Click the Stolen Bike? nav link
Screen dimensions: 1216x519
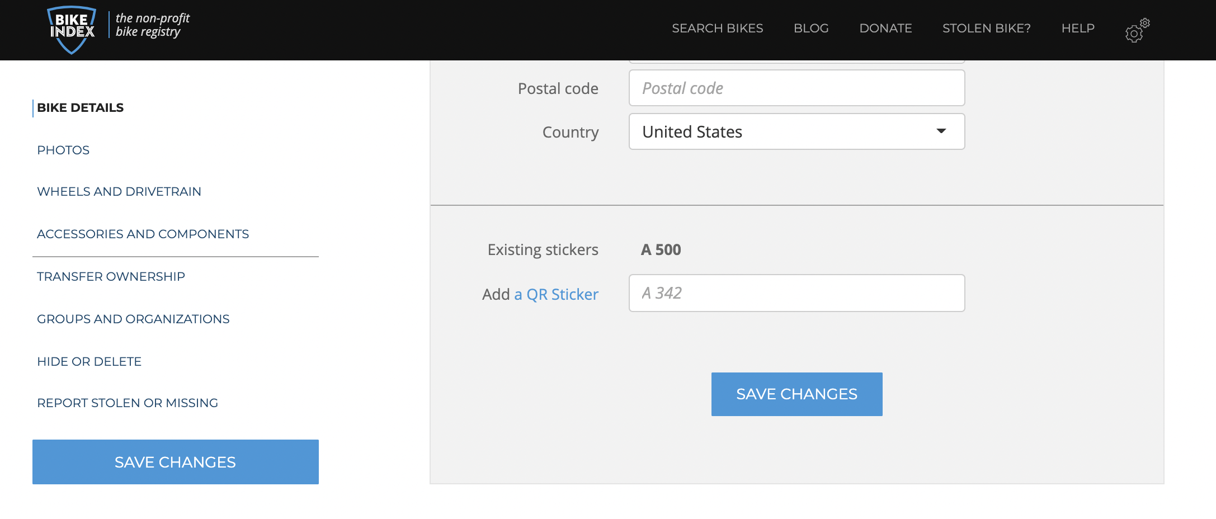986,29
